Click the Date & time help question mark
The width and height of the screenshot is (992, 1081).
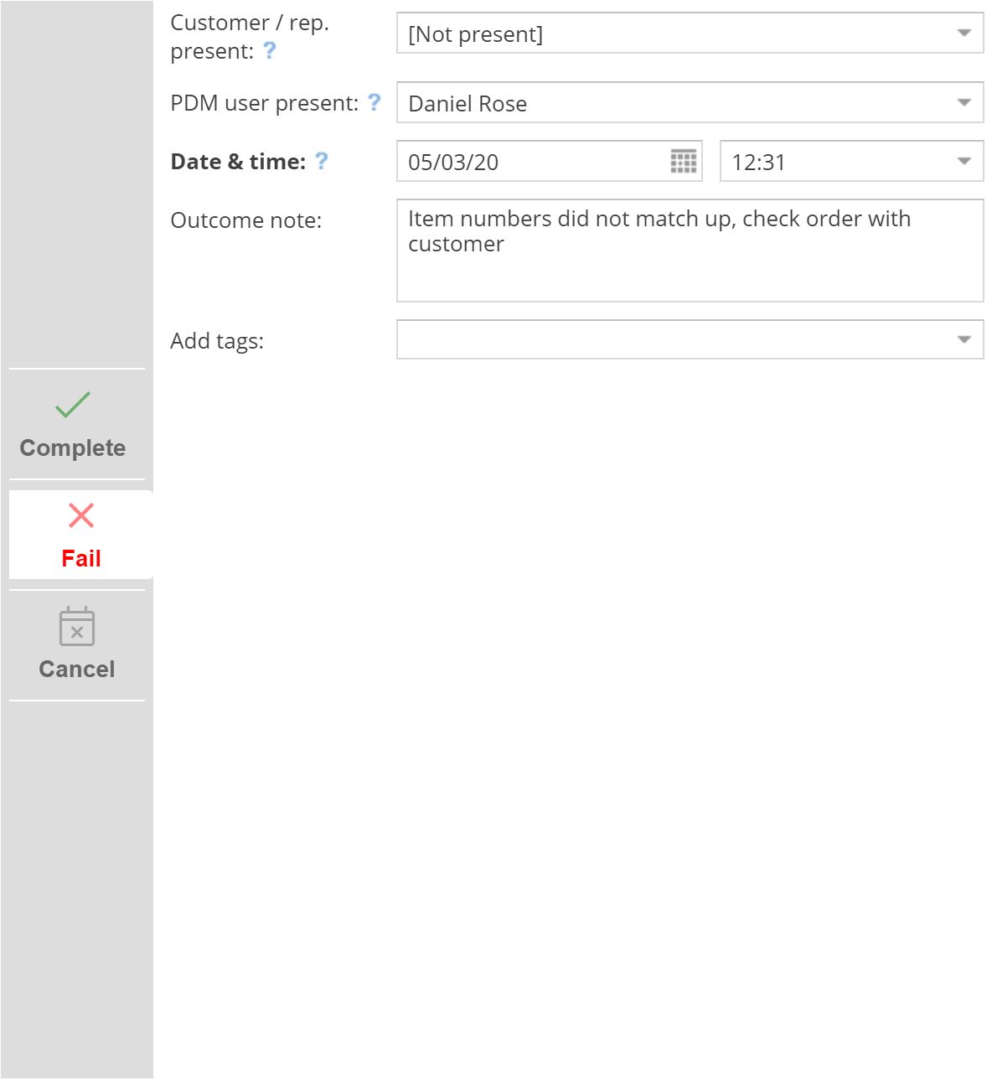[322, 161]
